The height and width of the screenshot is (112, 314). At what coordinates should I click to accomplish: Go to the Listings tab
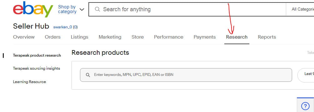pos(79,37)
